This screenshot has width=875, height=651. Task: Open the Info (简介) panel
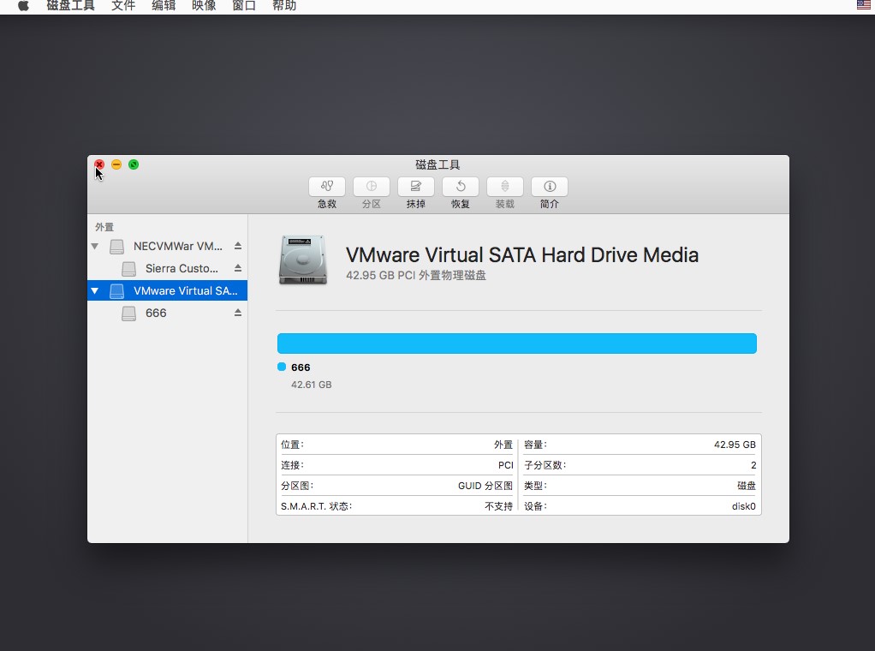pyautogui.click(x=550, y=187)
